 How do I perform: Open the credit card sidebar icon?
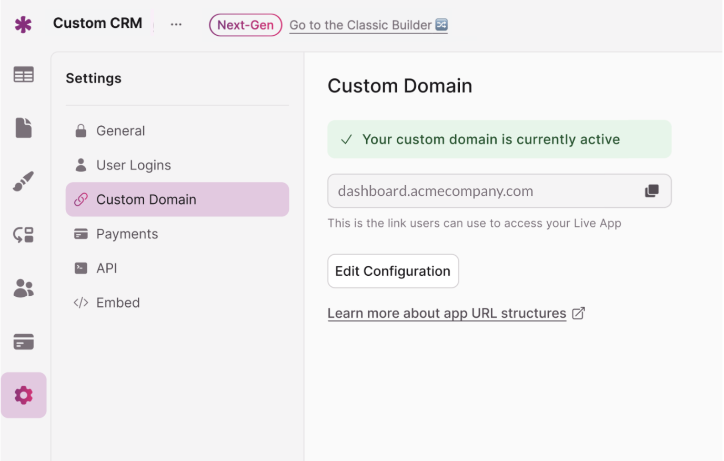[x=24, y=342]
